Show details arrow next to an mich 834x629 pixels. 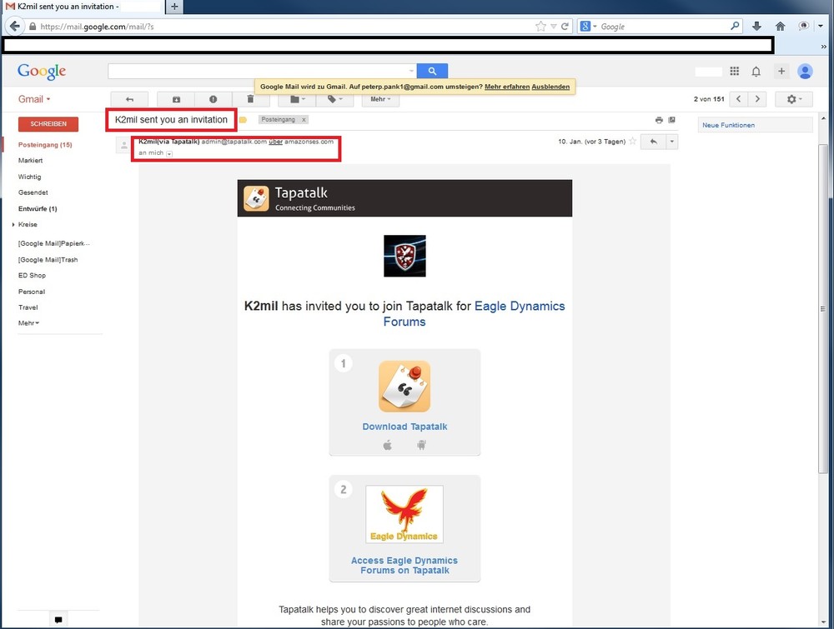point(169,153)
